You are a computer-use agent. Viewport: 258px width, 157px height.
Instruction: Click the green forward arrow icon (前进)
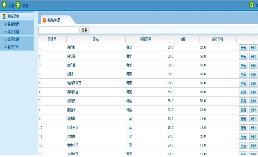[x=18, y=5]
